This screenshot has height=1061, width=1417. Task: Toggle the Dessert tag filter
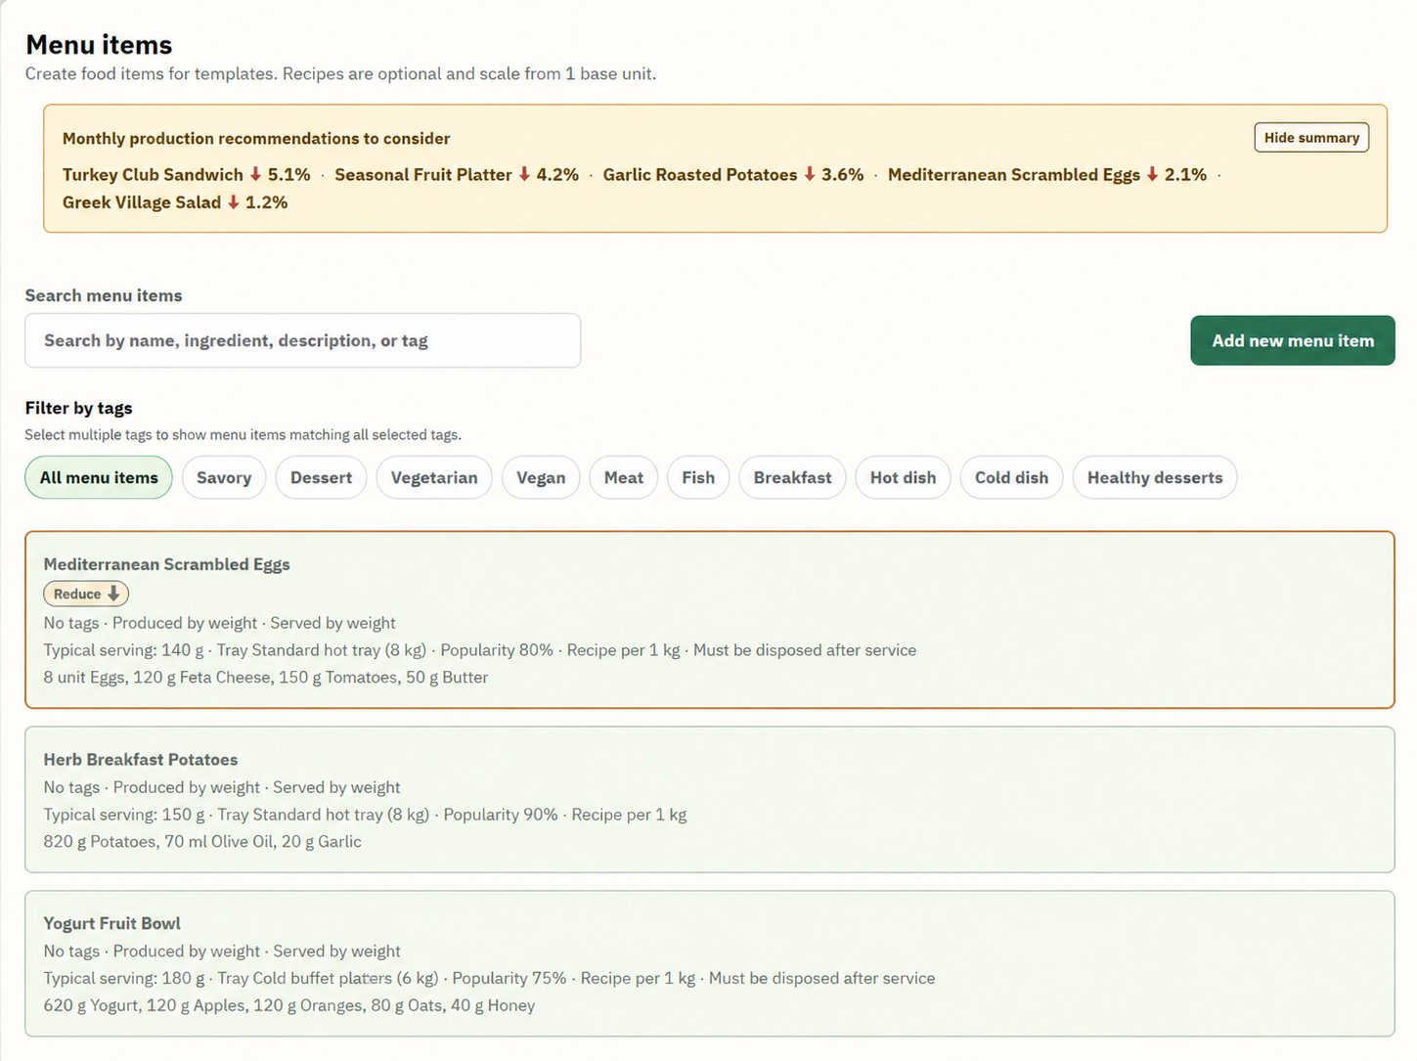click(321, 477)
